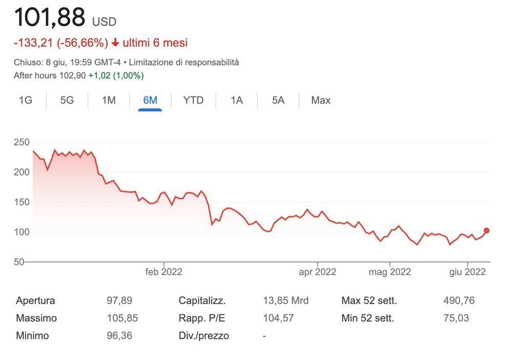Image resolution: width=513 pixels, height=351 pixels.
Task: Open the 1A yearly chart tab
Action: pos(236,101)
